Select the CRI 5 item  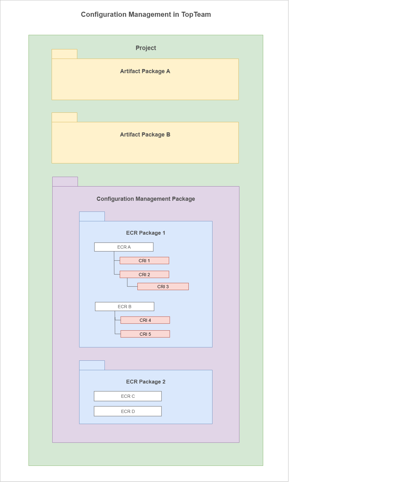pos(145,334)
